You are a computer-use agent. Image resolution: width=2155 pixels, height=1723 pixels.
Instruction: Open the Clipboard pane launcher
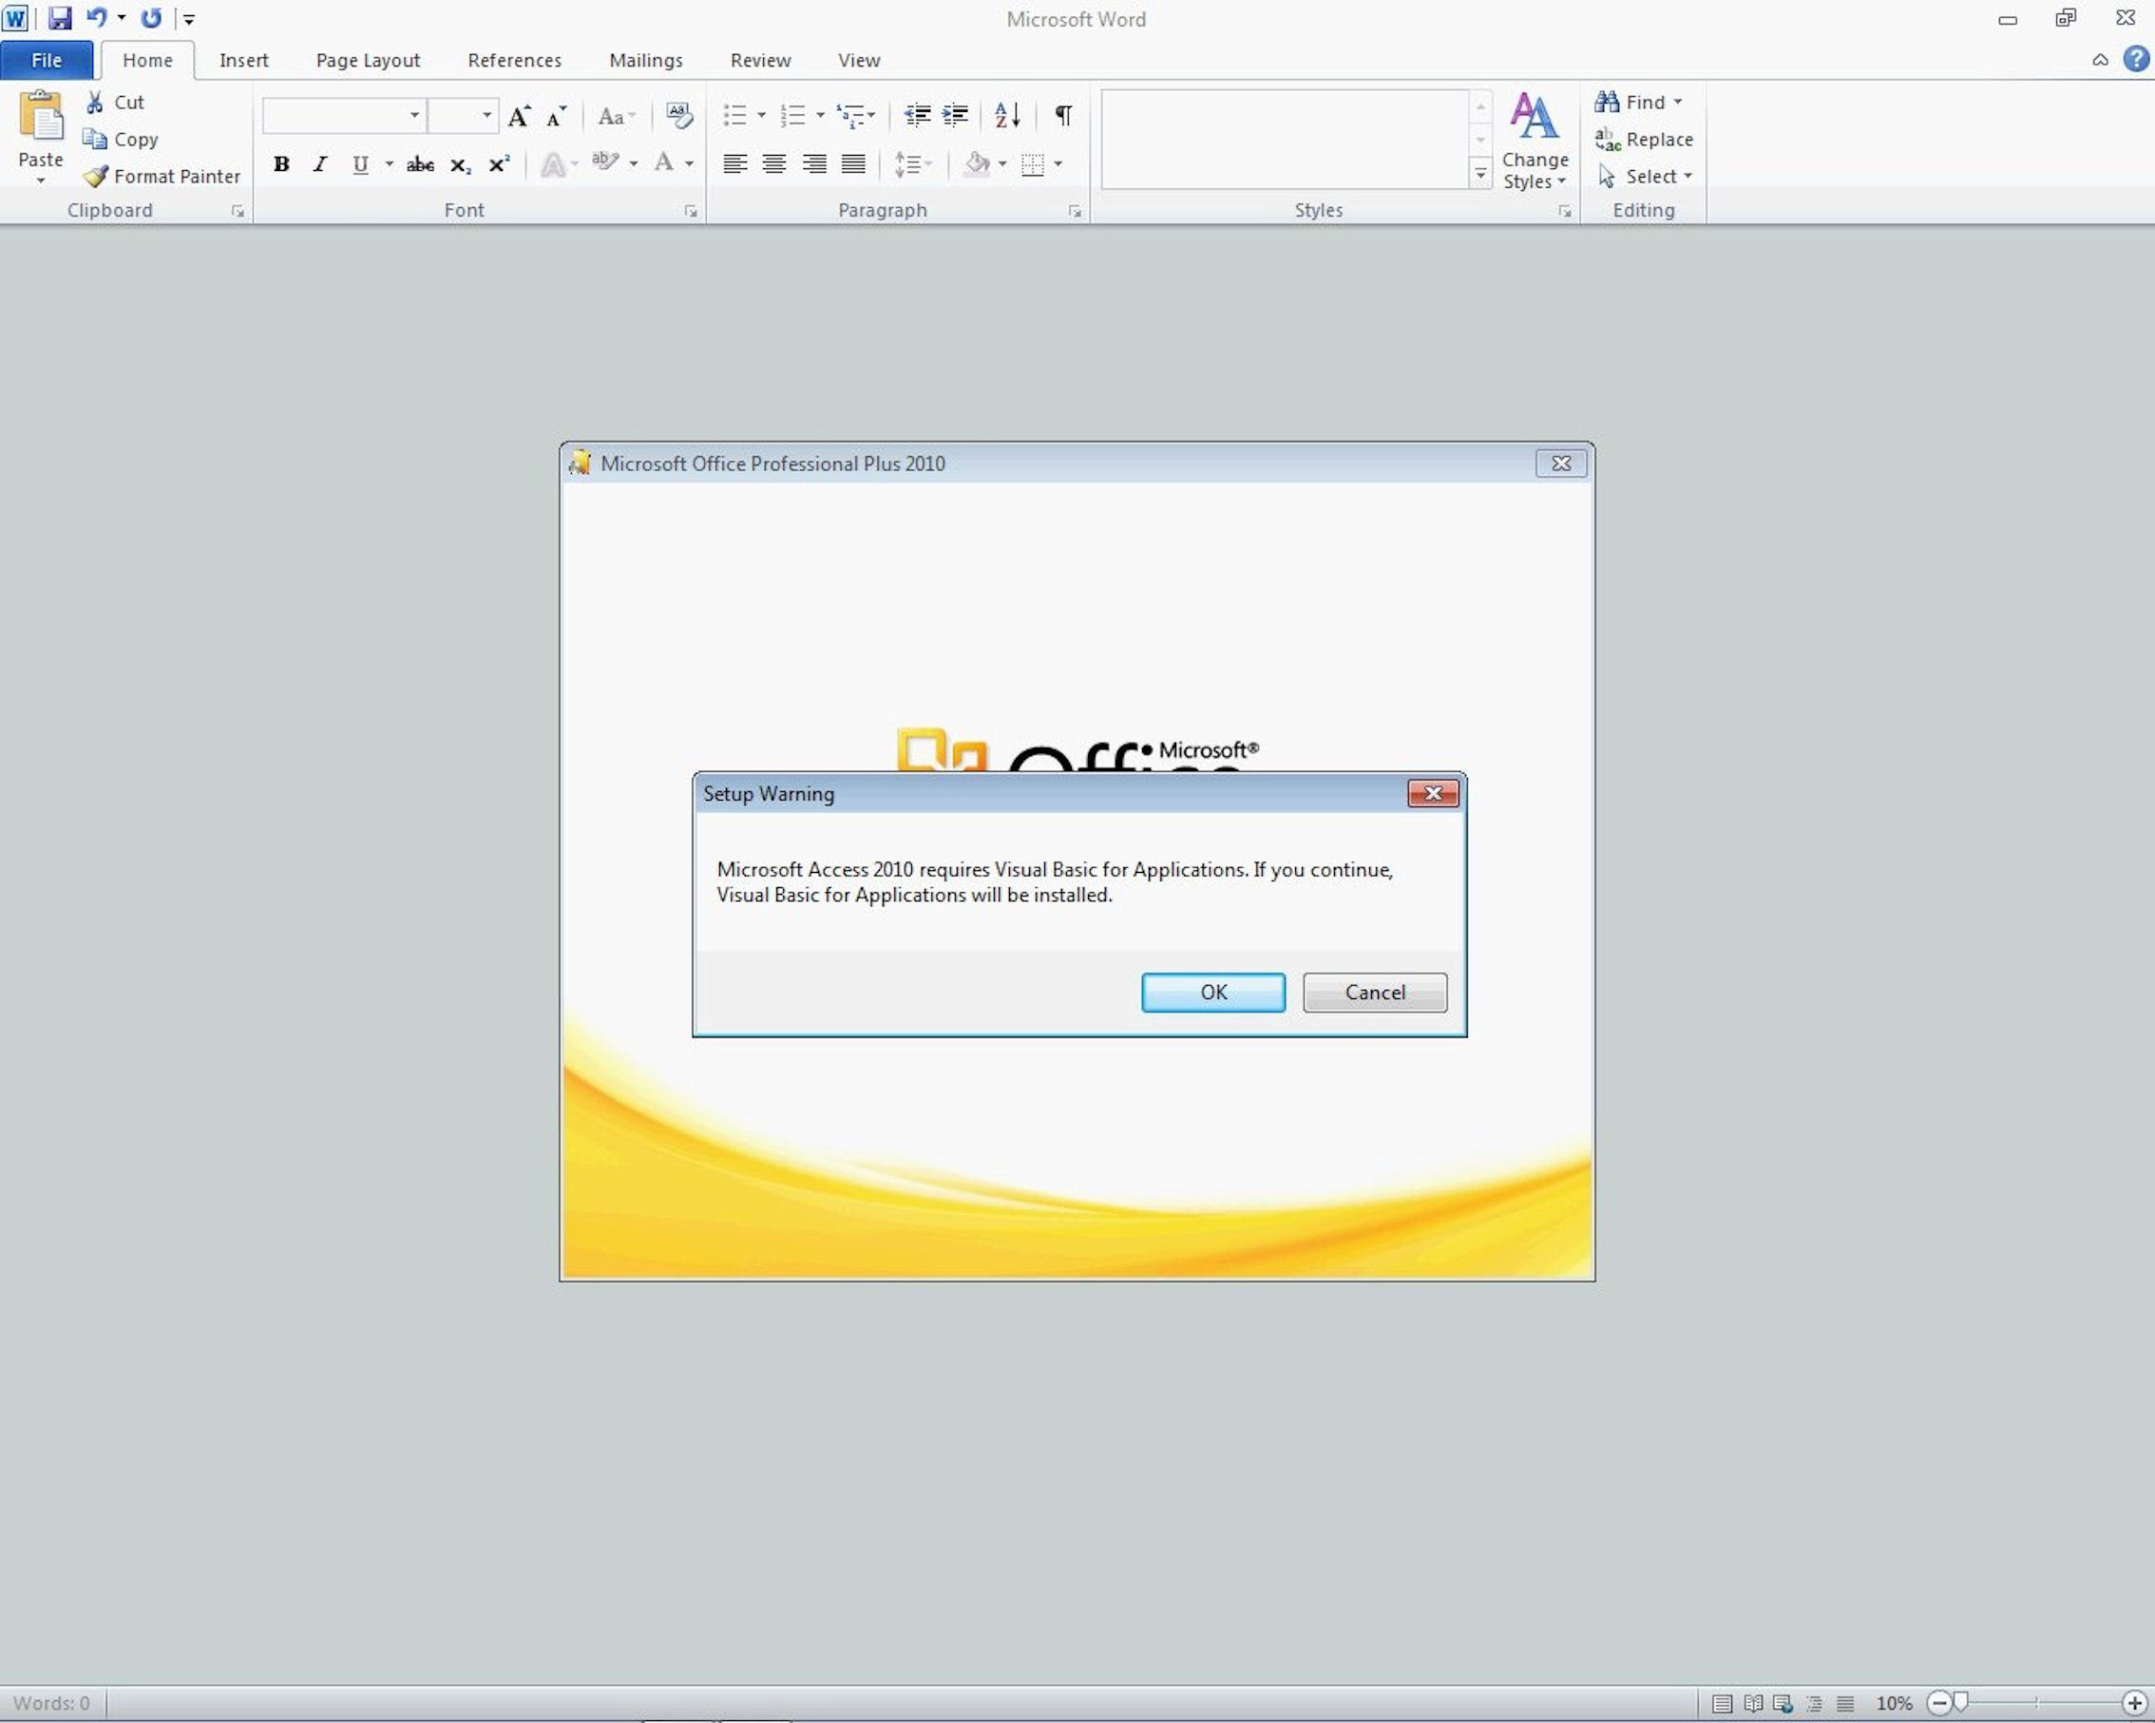pos(238,211)
